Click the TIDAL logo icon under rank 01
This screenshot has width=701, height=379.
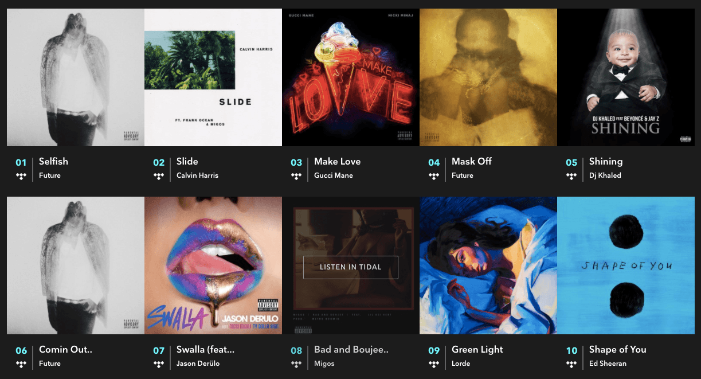(x=21, y=175)
